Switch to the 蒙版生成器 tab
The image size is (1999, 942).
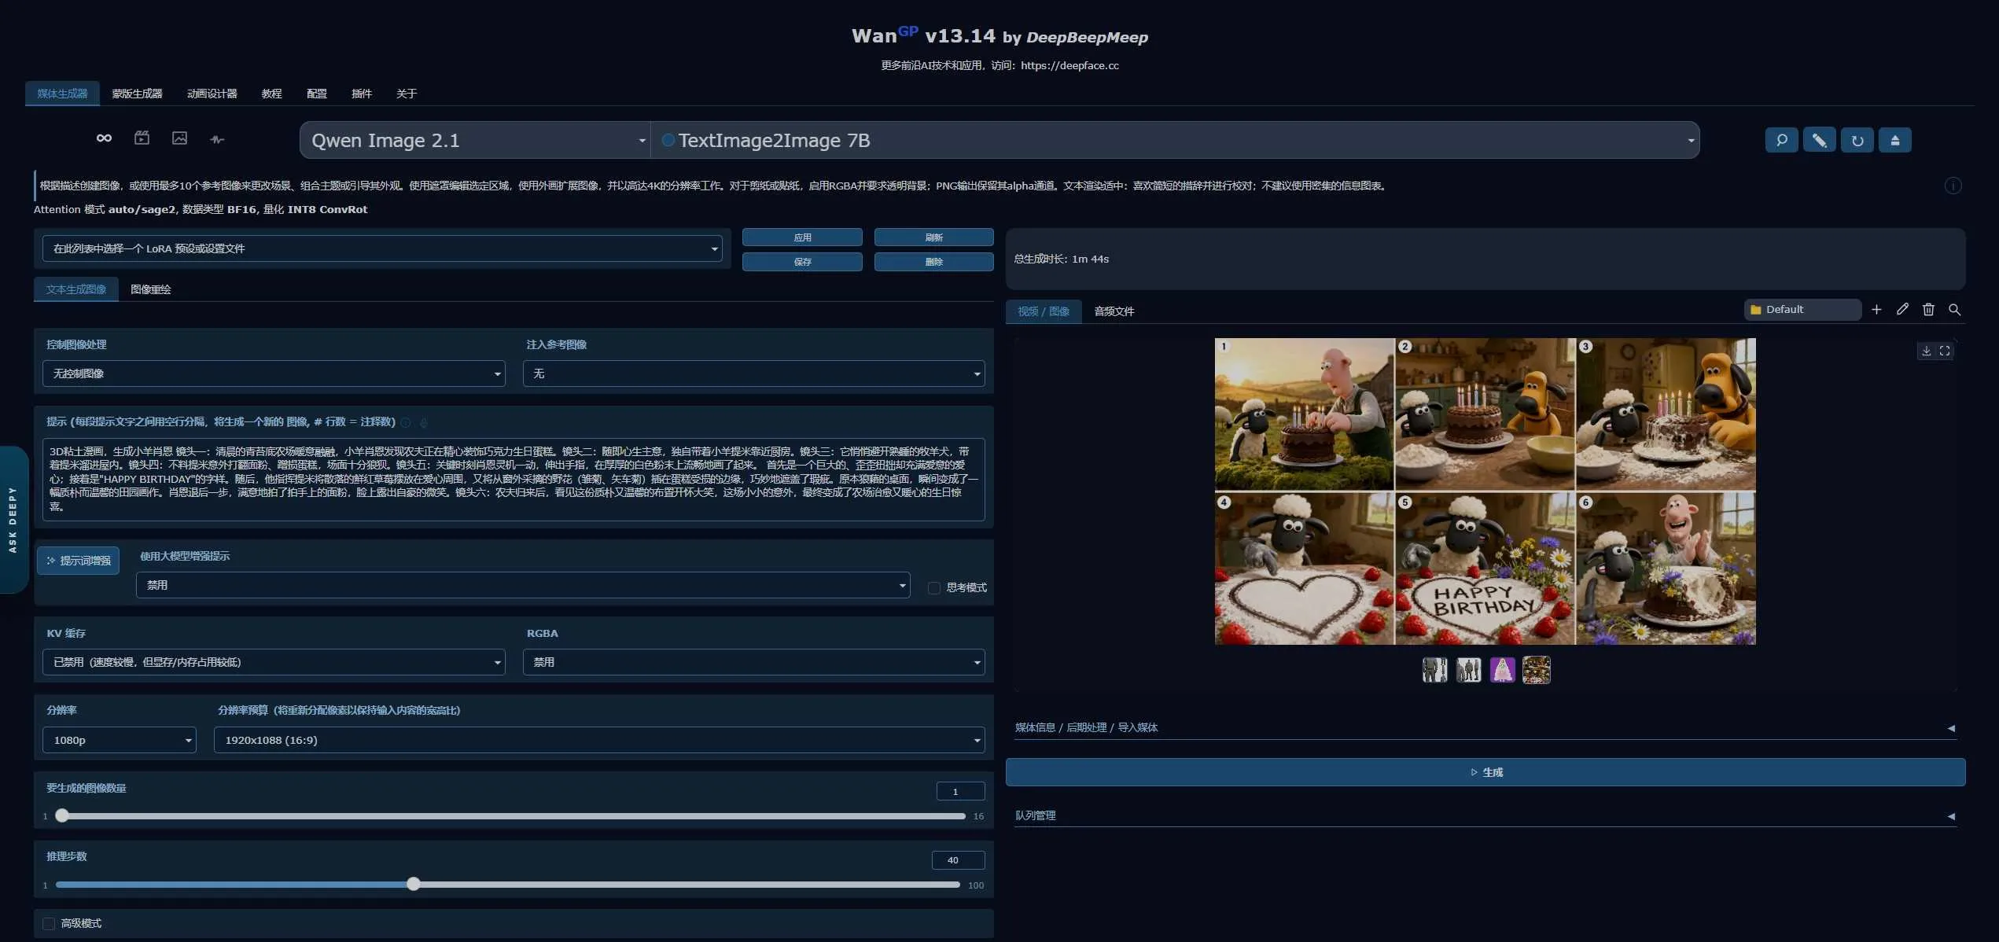(137, 94)
